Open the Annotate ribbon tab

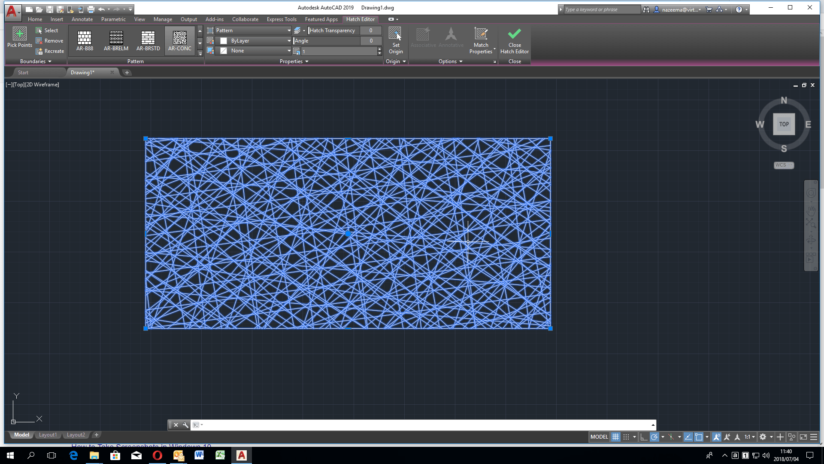click(x=82, y=19)
